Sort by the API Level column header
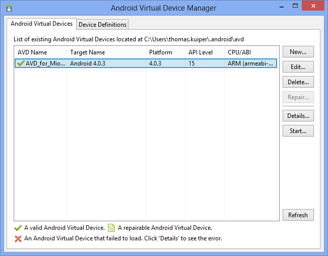Image resolution: width=328 pixels, height=256 pixels. (205, 52)
